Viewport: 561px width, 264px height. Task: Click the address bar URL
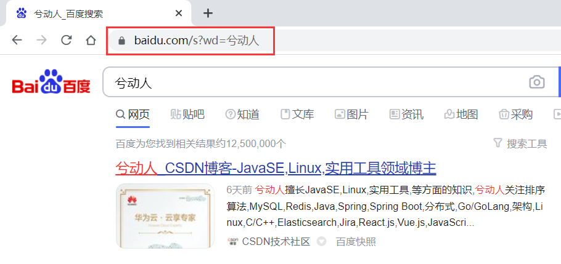(197, 41)
